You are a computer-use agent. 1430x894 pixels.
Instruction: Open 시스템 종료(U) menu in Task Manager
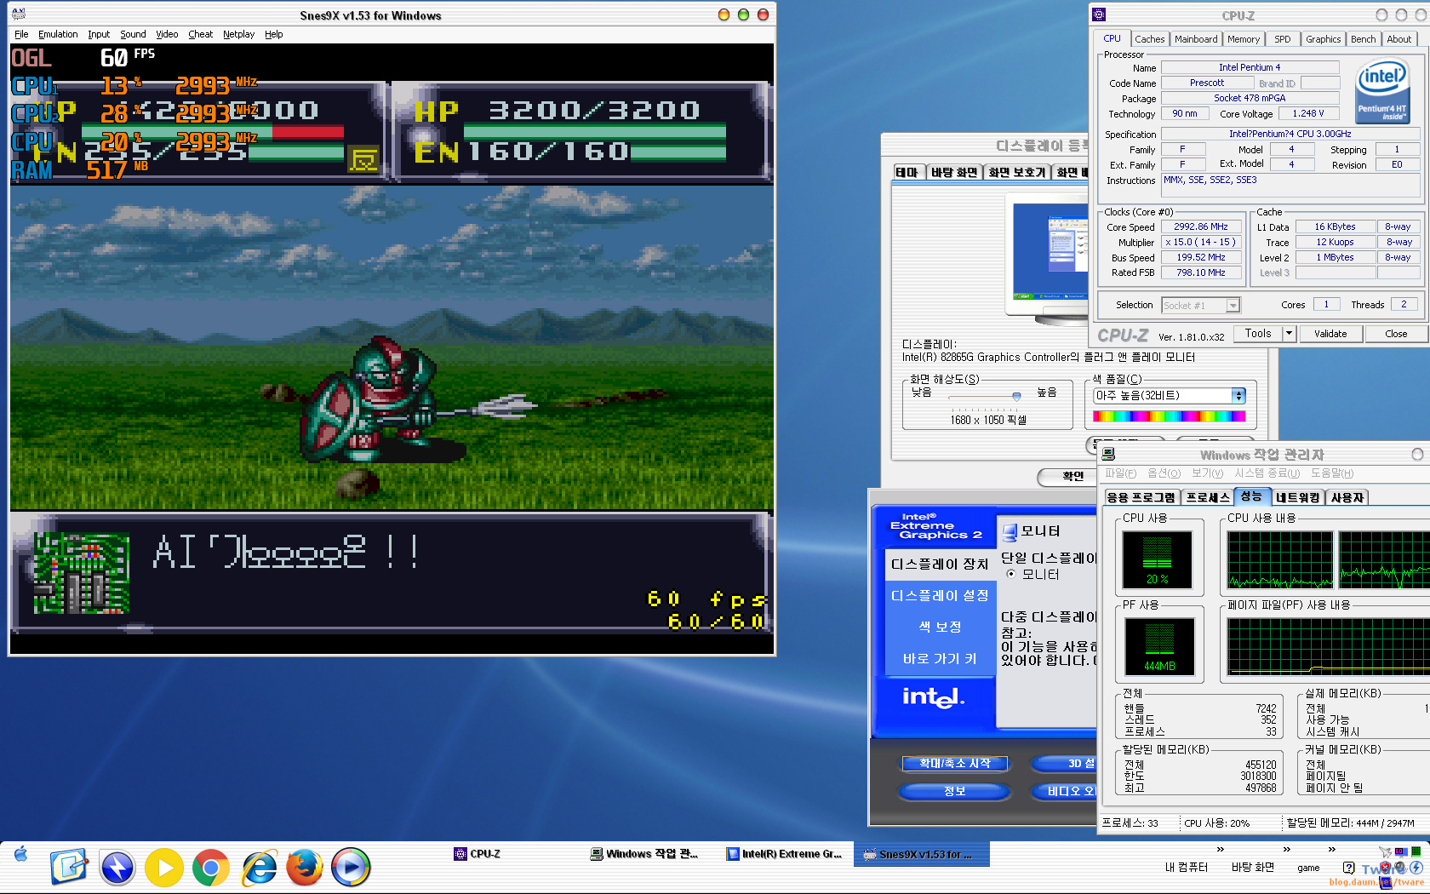click(1267, 473)
